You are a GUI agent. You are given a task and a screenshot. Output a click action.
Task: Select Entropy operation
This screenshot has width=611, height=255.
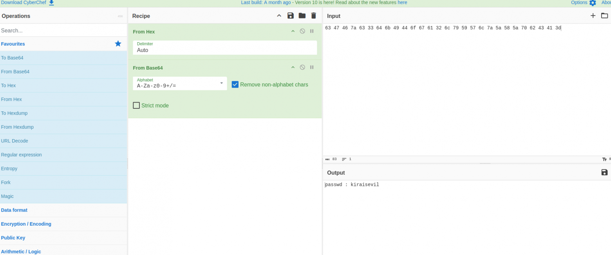pos(63,169)
